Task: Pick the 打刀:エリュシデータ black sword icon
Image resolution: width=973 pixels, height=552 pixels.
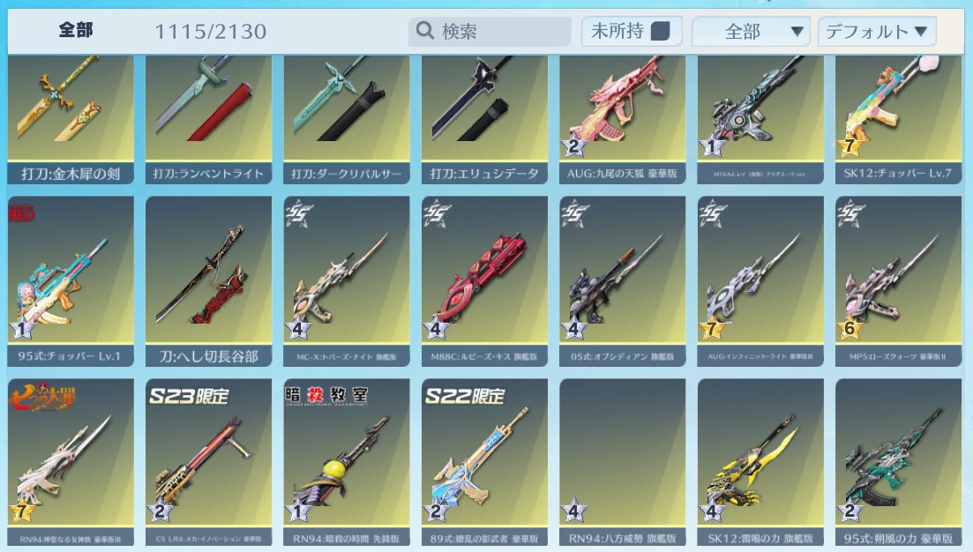Action: (x=484, y=120)
